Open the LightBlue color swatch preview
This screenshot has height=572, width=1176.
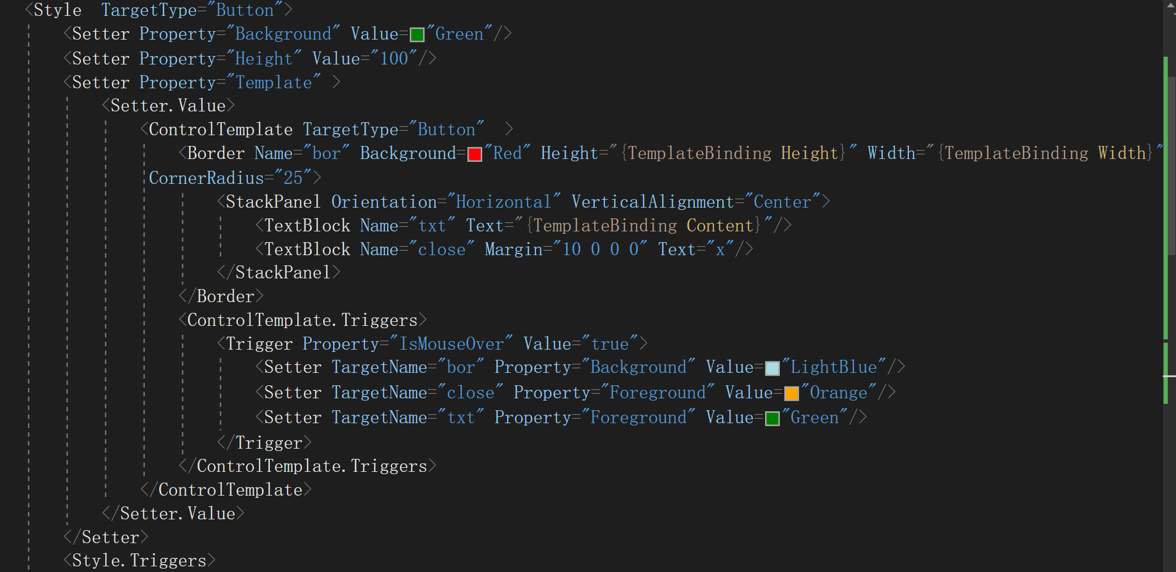pos(772,368)
